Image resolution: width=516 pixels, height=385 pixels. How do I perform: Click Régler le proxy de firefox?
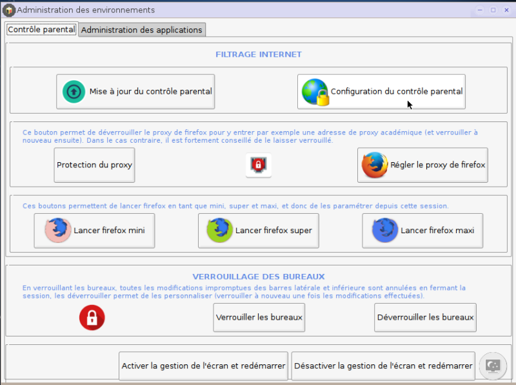click(x=422, y=165)
